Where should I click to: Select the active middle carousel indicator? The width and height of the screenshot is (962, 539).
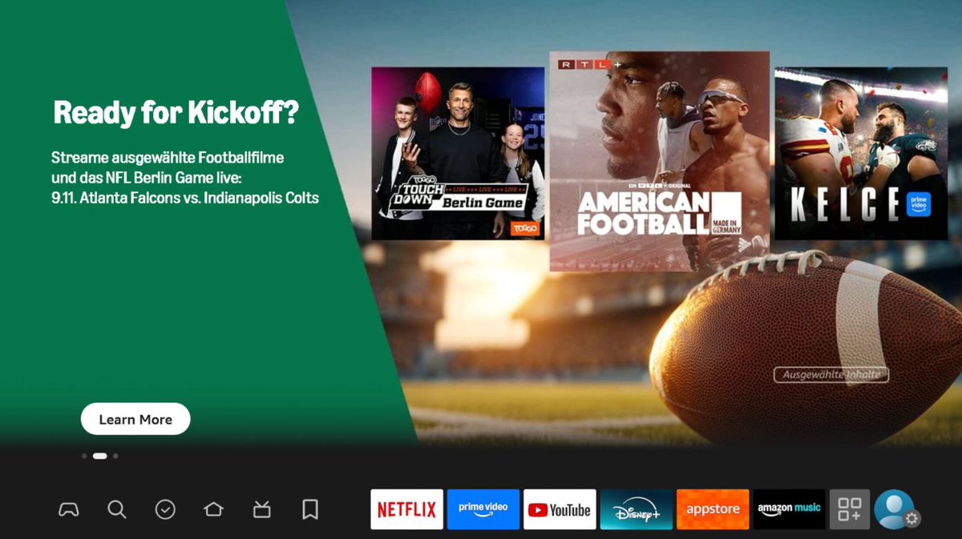coord(100,456)
